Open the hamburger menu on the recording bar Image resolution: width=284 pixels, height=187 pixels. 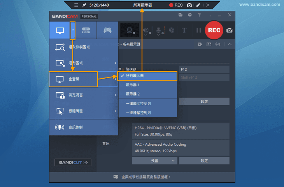(x=76, y=5)
